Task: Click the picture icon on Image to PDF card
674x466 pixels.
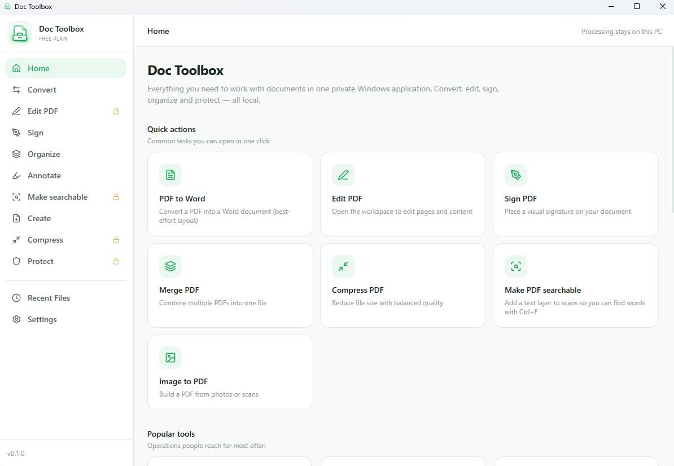Action: 170,358
